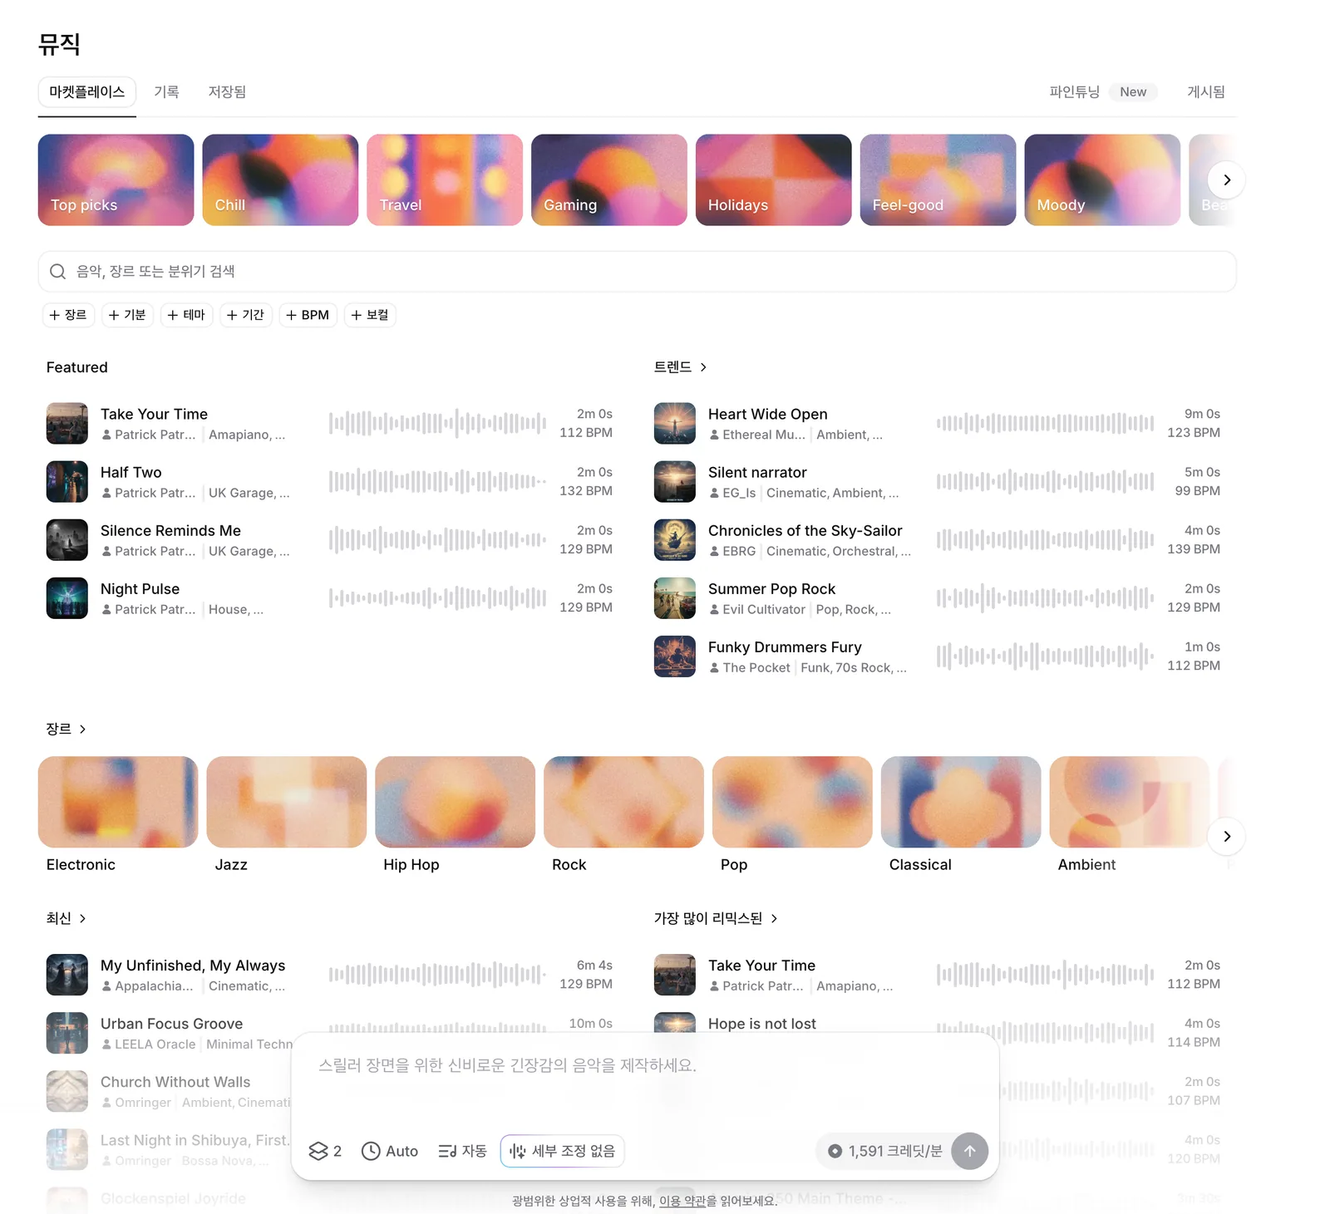1330x1214 pixels.
Task: Change the 자동 lyrics setting
Action: 462,1152
